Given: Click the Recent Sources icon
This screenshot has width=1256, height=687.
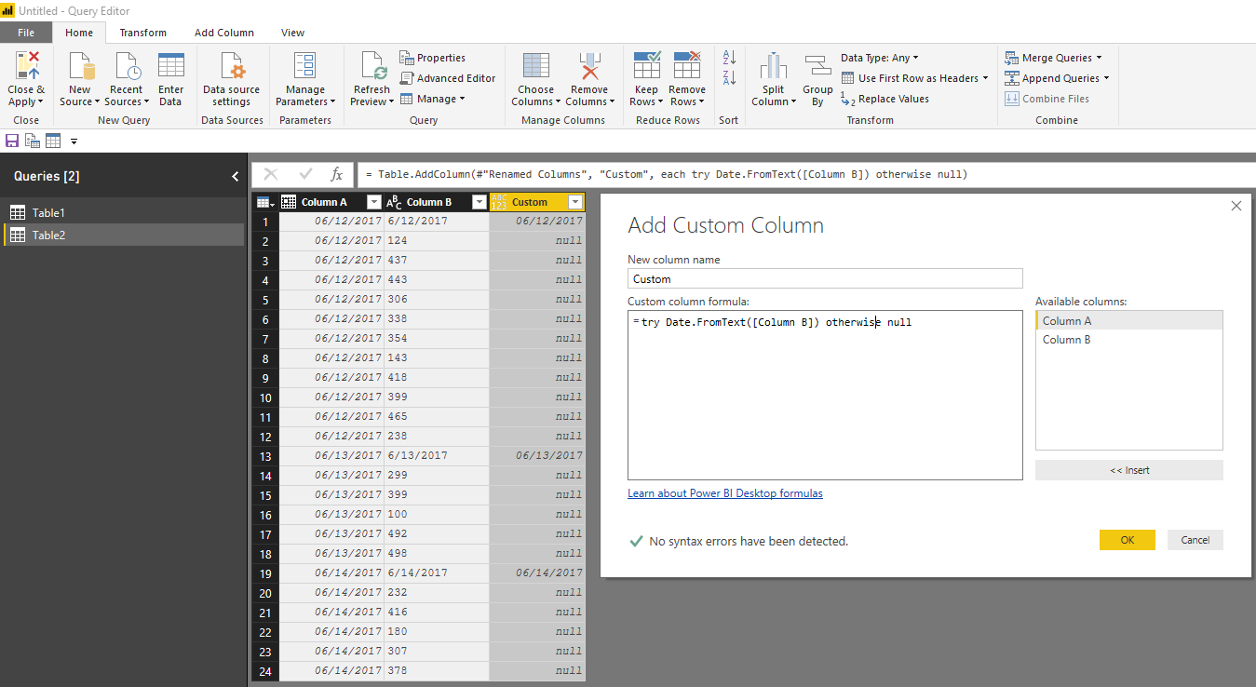Looking at the screenshot, I should [127, 66].
